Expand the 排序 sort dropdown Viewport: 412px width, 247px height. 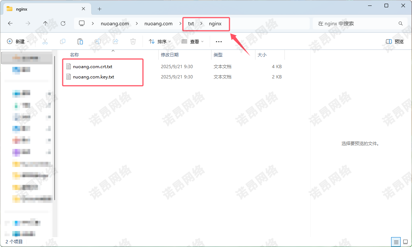(x=160, y=42)
